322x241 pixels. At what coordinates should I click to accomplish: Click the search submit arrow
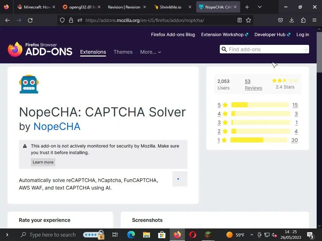coord(305,49)
